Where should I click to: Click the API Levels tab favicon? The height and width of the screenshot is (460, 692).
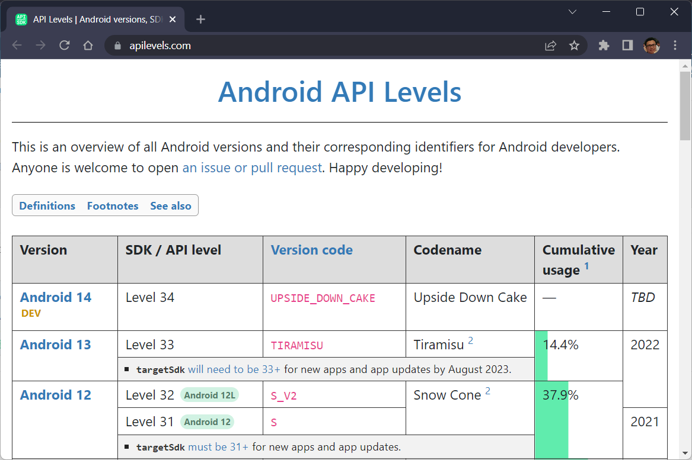[x=21, y=20]
